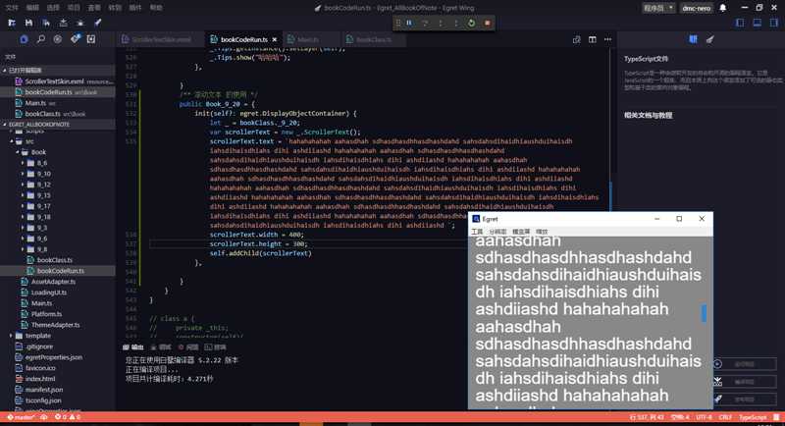Toggle the right sidebar layout button

click(774, 23)
